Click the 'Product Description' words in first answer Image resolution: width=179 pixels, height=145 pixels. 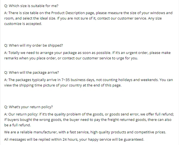(68, 13)
